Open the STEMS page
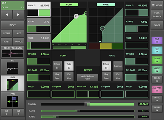 tap(7, 33)
